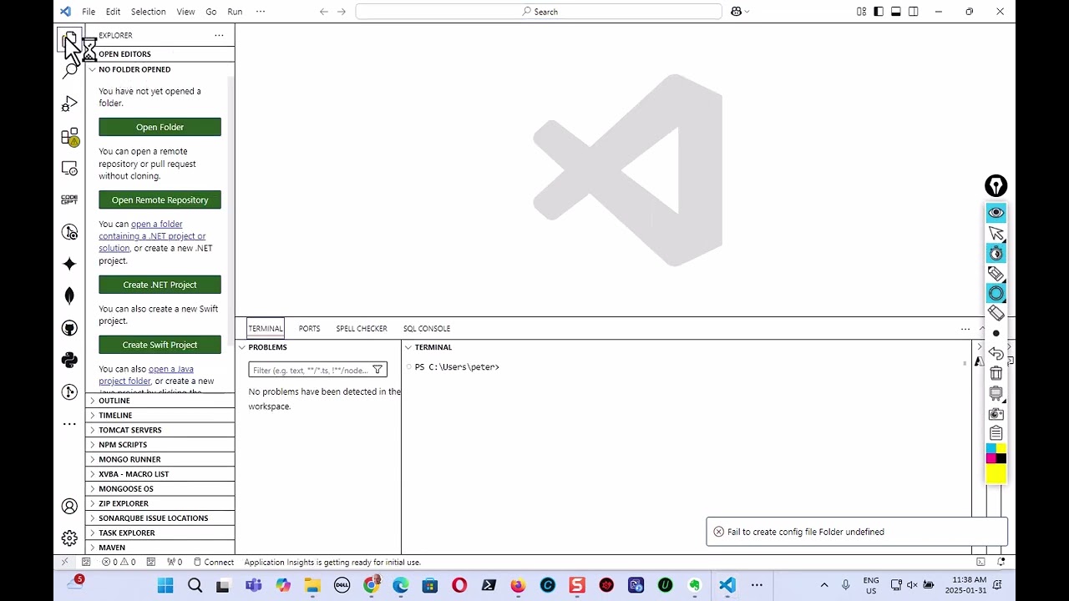Open Explorer Views and More Actions menu
The width and height of the screenshot is (1069, 601).
click(x=219, y=35)
